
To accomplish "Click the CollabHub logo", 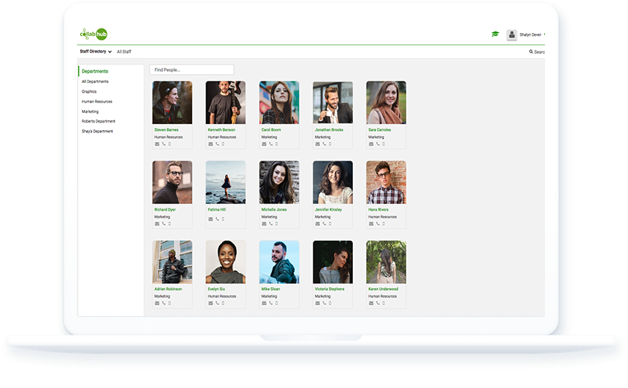I will tap(93, 34).
